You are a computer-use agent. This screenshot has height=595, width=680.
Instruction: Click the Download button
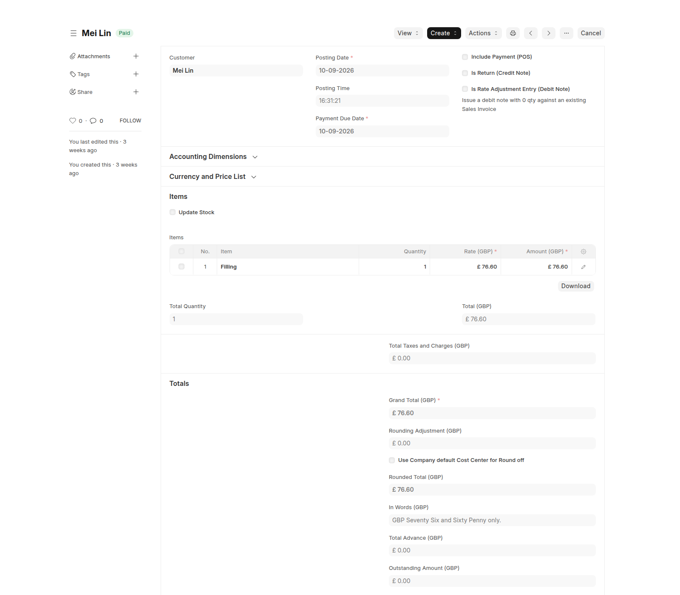[x=576, y=286]
